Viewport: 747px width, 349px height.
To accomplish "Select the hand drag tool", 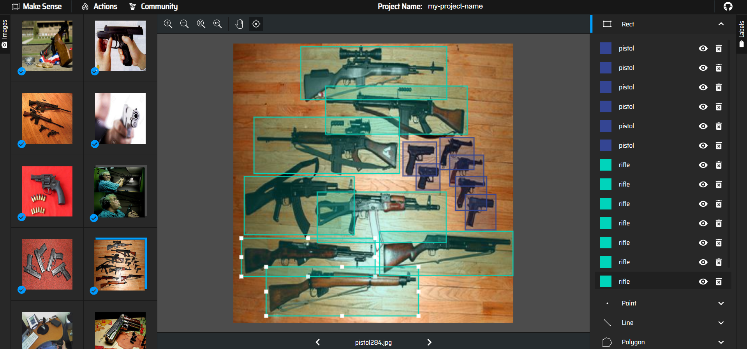I will (239, 24).
